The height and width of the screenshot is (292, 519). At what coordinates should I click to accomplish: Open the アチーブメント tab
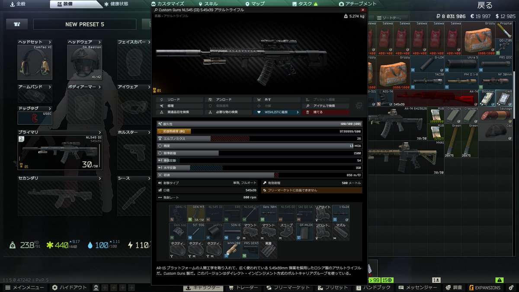pos(358,4)
